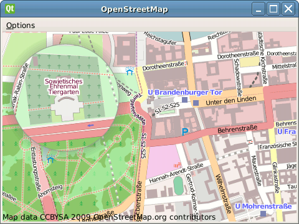Click the shelter icon beside Entlastungsstraße
The height and width of the screenshot is (224, 299).
coord(50,159)
